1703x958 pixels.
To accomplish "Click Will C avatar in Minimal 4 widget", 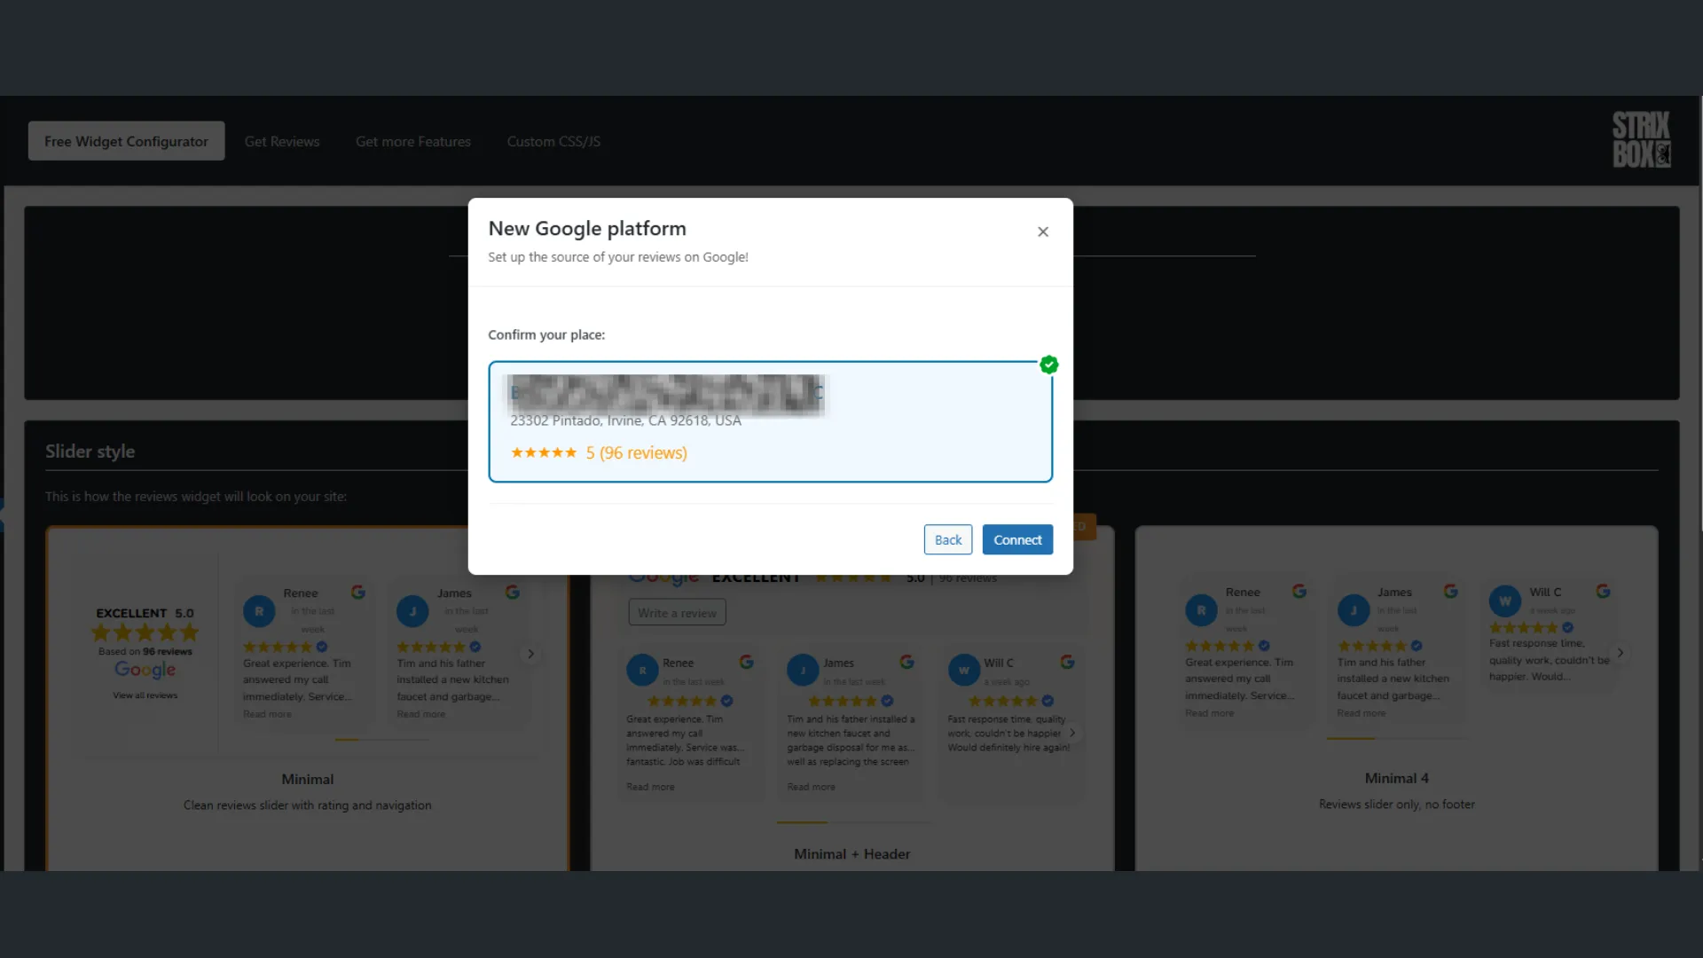I will (1505, 601).
